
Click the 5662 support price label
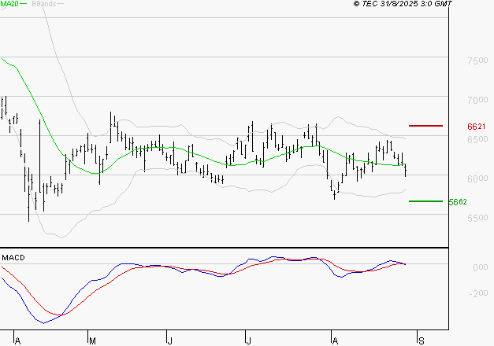459,202
